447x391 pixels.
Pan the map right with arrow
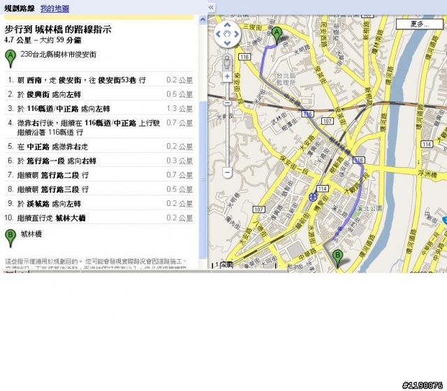pyautogui.click(x=236, y=34)
